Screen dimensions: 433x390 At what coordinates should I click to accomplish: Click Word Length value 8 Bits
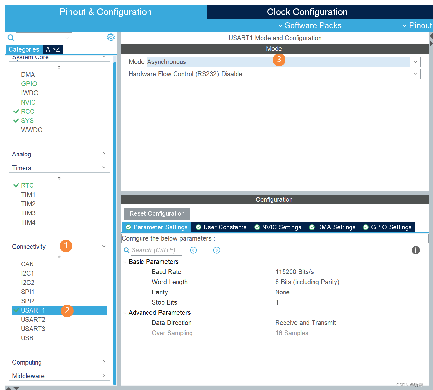307,282
